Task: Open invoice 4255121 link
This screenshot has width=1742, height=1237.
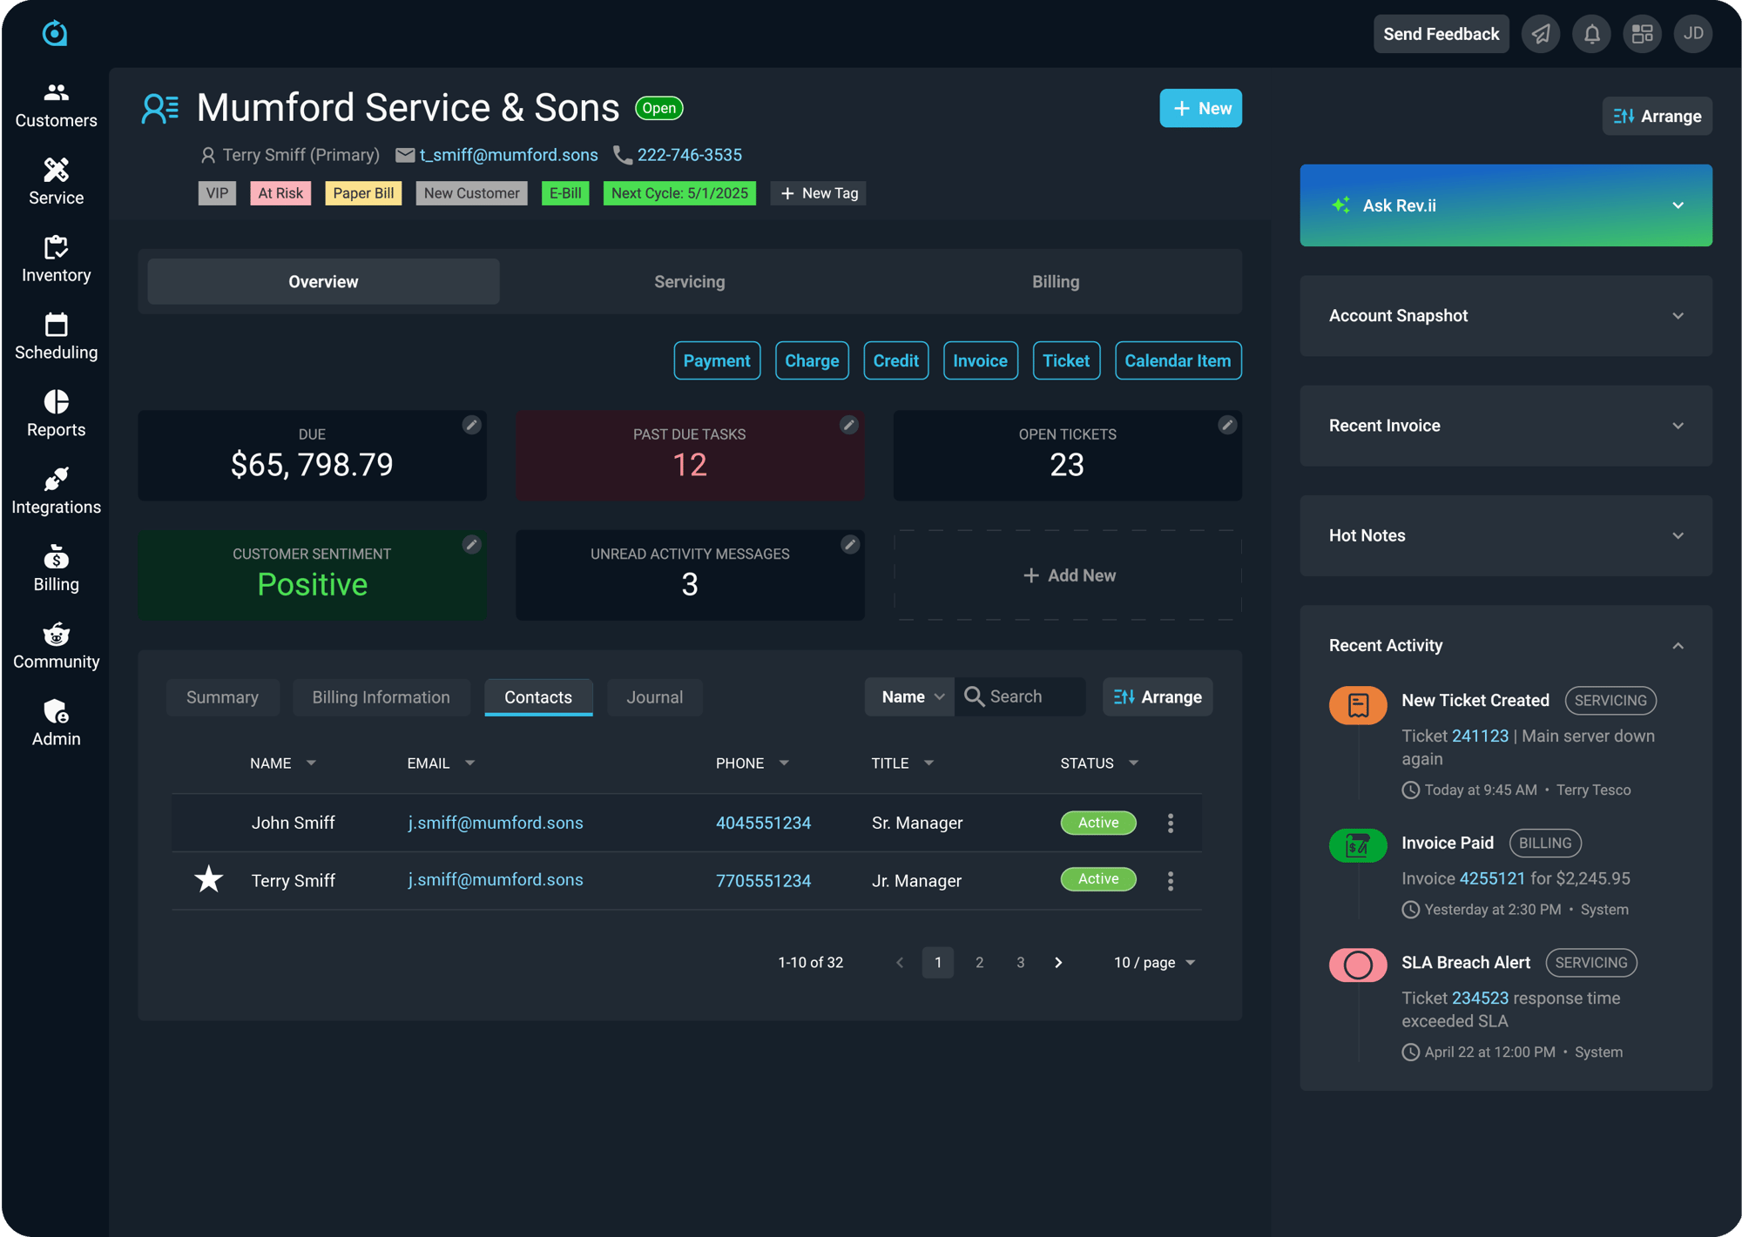Action: 1492,878
